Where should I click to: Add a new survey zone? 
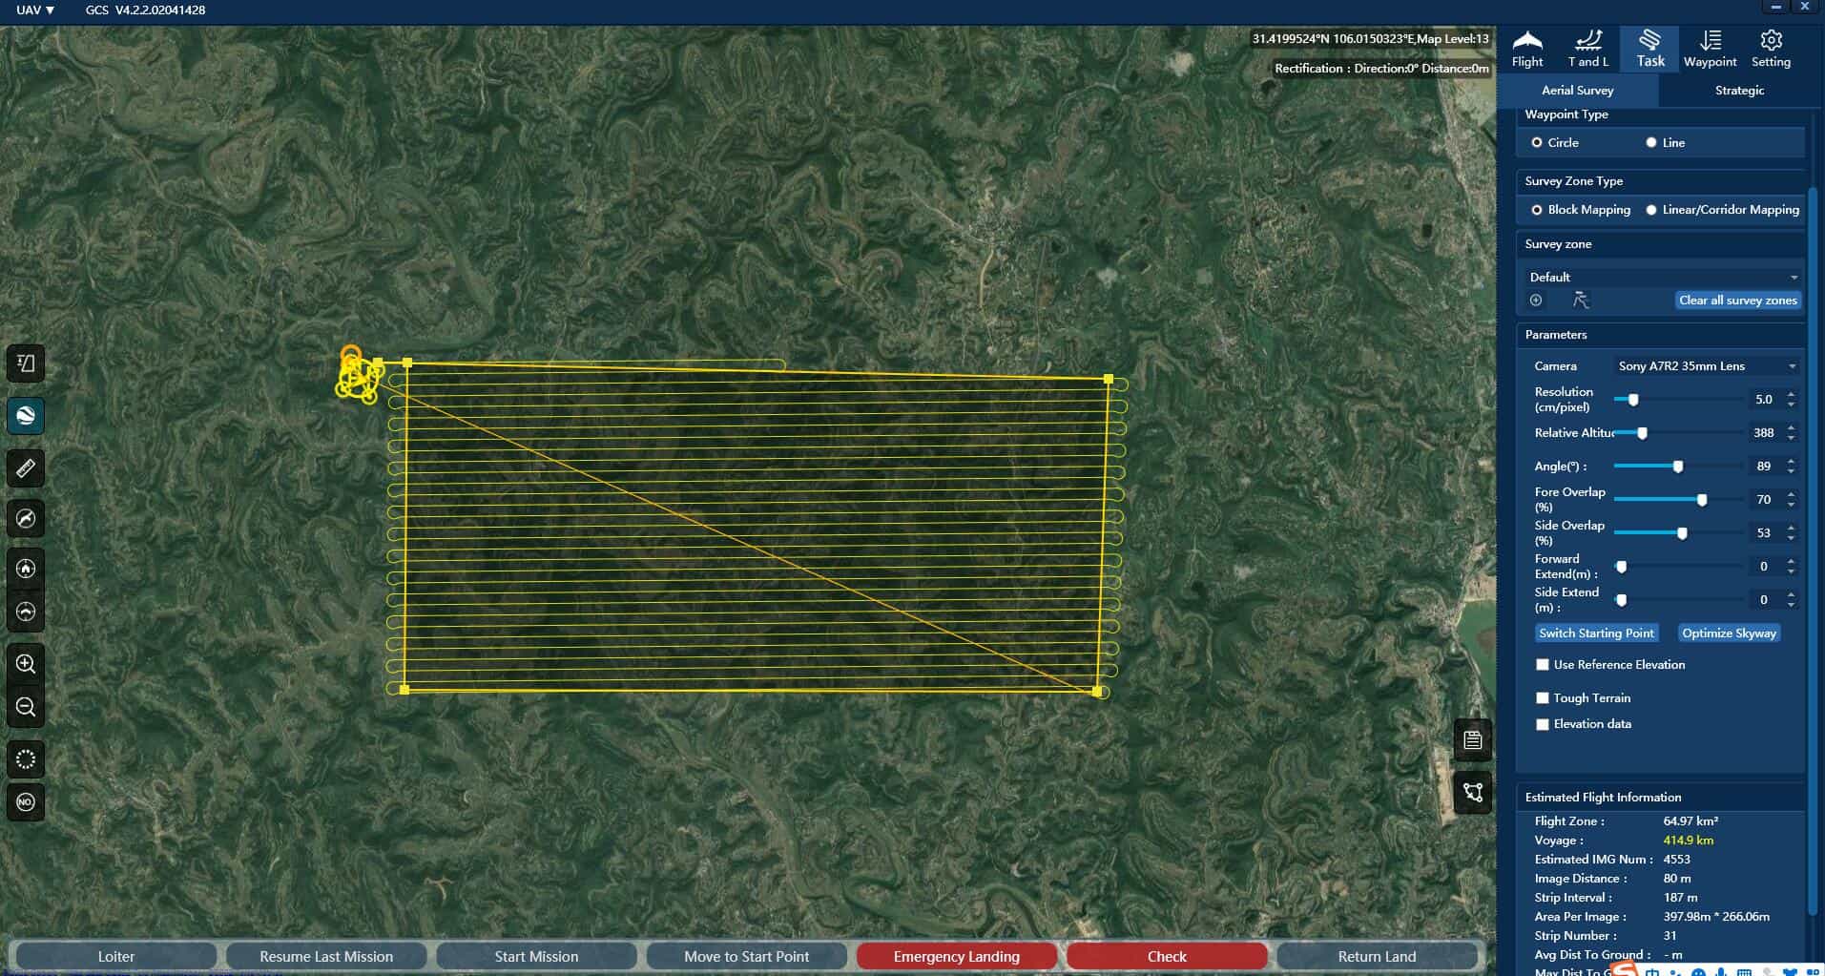pyautogui.click(x=1536, y=301)
